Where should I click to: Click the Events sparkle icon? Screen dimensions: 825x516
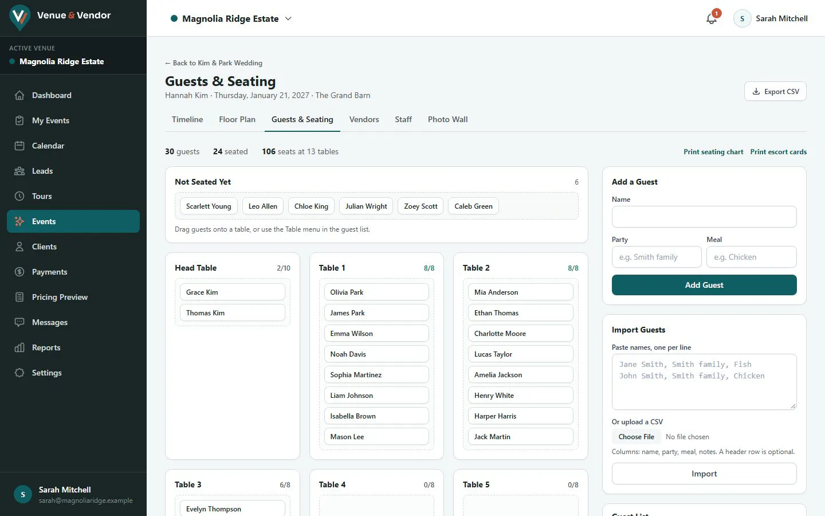(19, 221)
